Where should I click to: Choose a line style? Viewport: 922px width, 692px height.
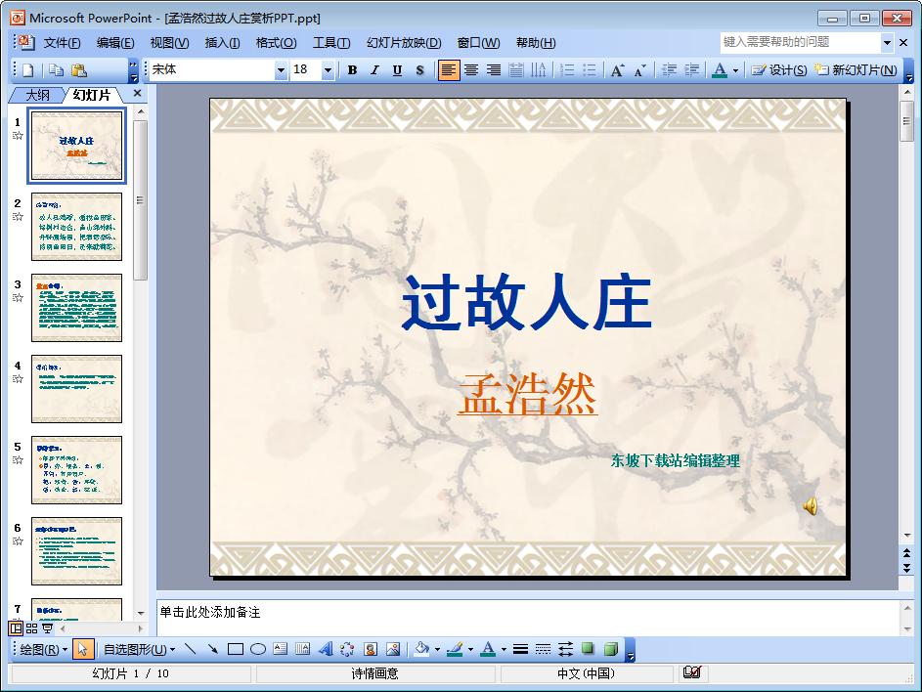[x=520, y=649]
